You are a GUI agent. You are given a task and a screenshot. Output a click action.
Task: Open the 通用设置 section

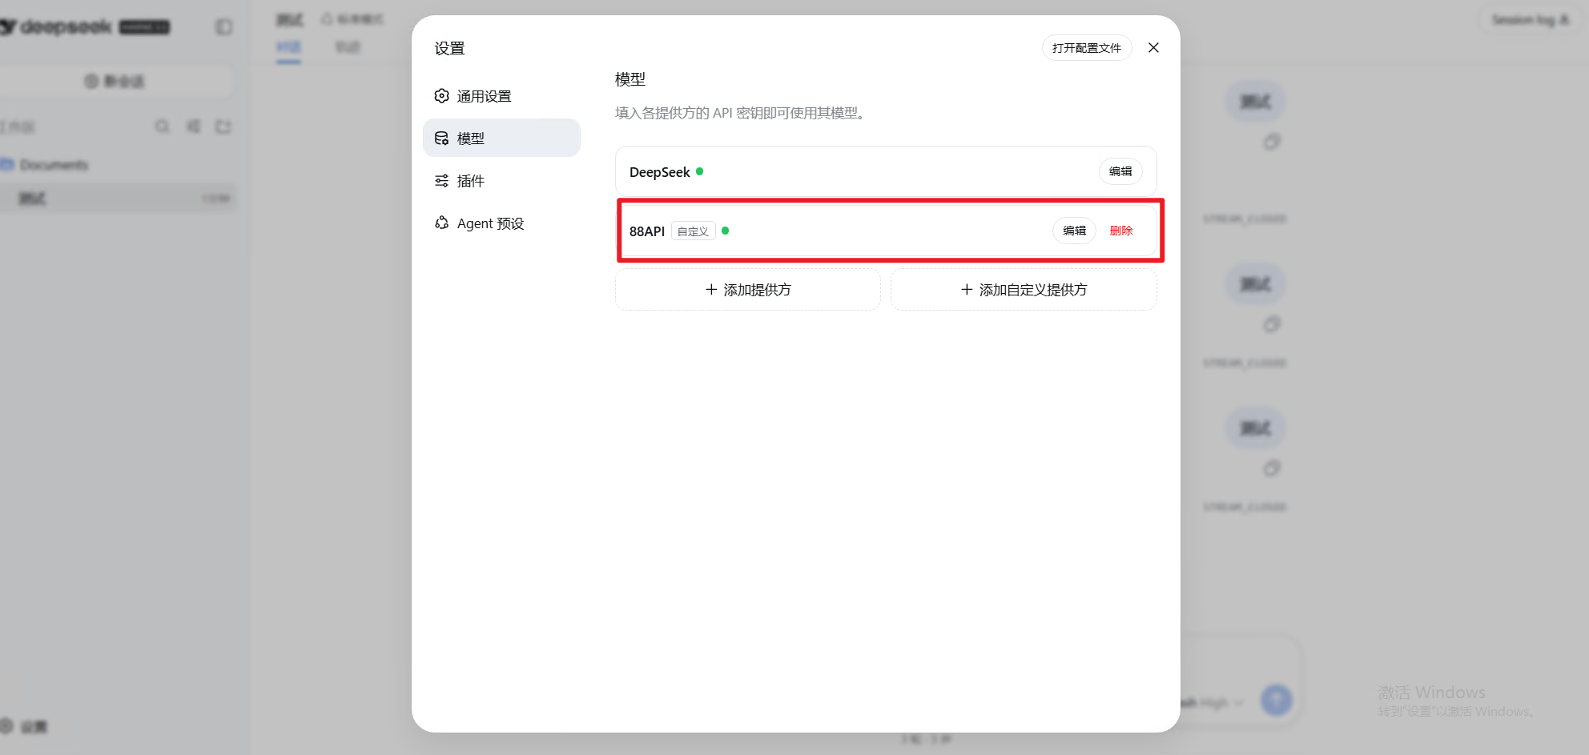click(x=501, y=96)
